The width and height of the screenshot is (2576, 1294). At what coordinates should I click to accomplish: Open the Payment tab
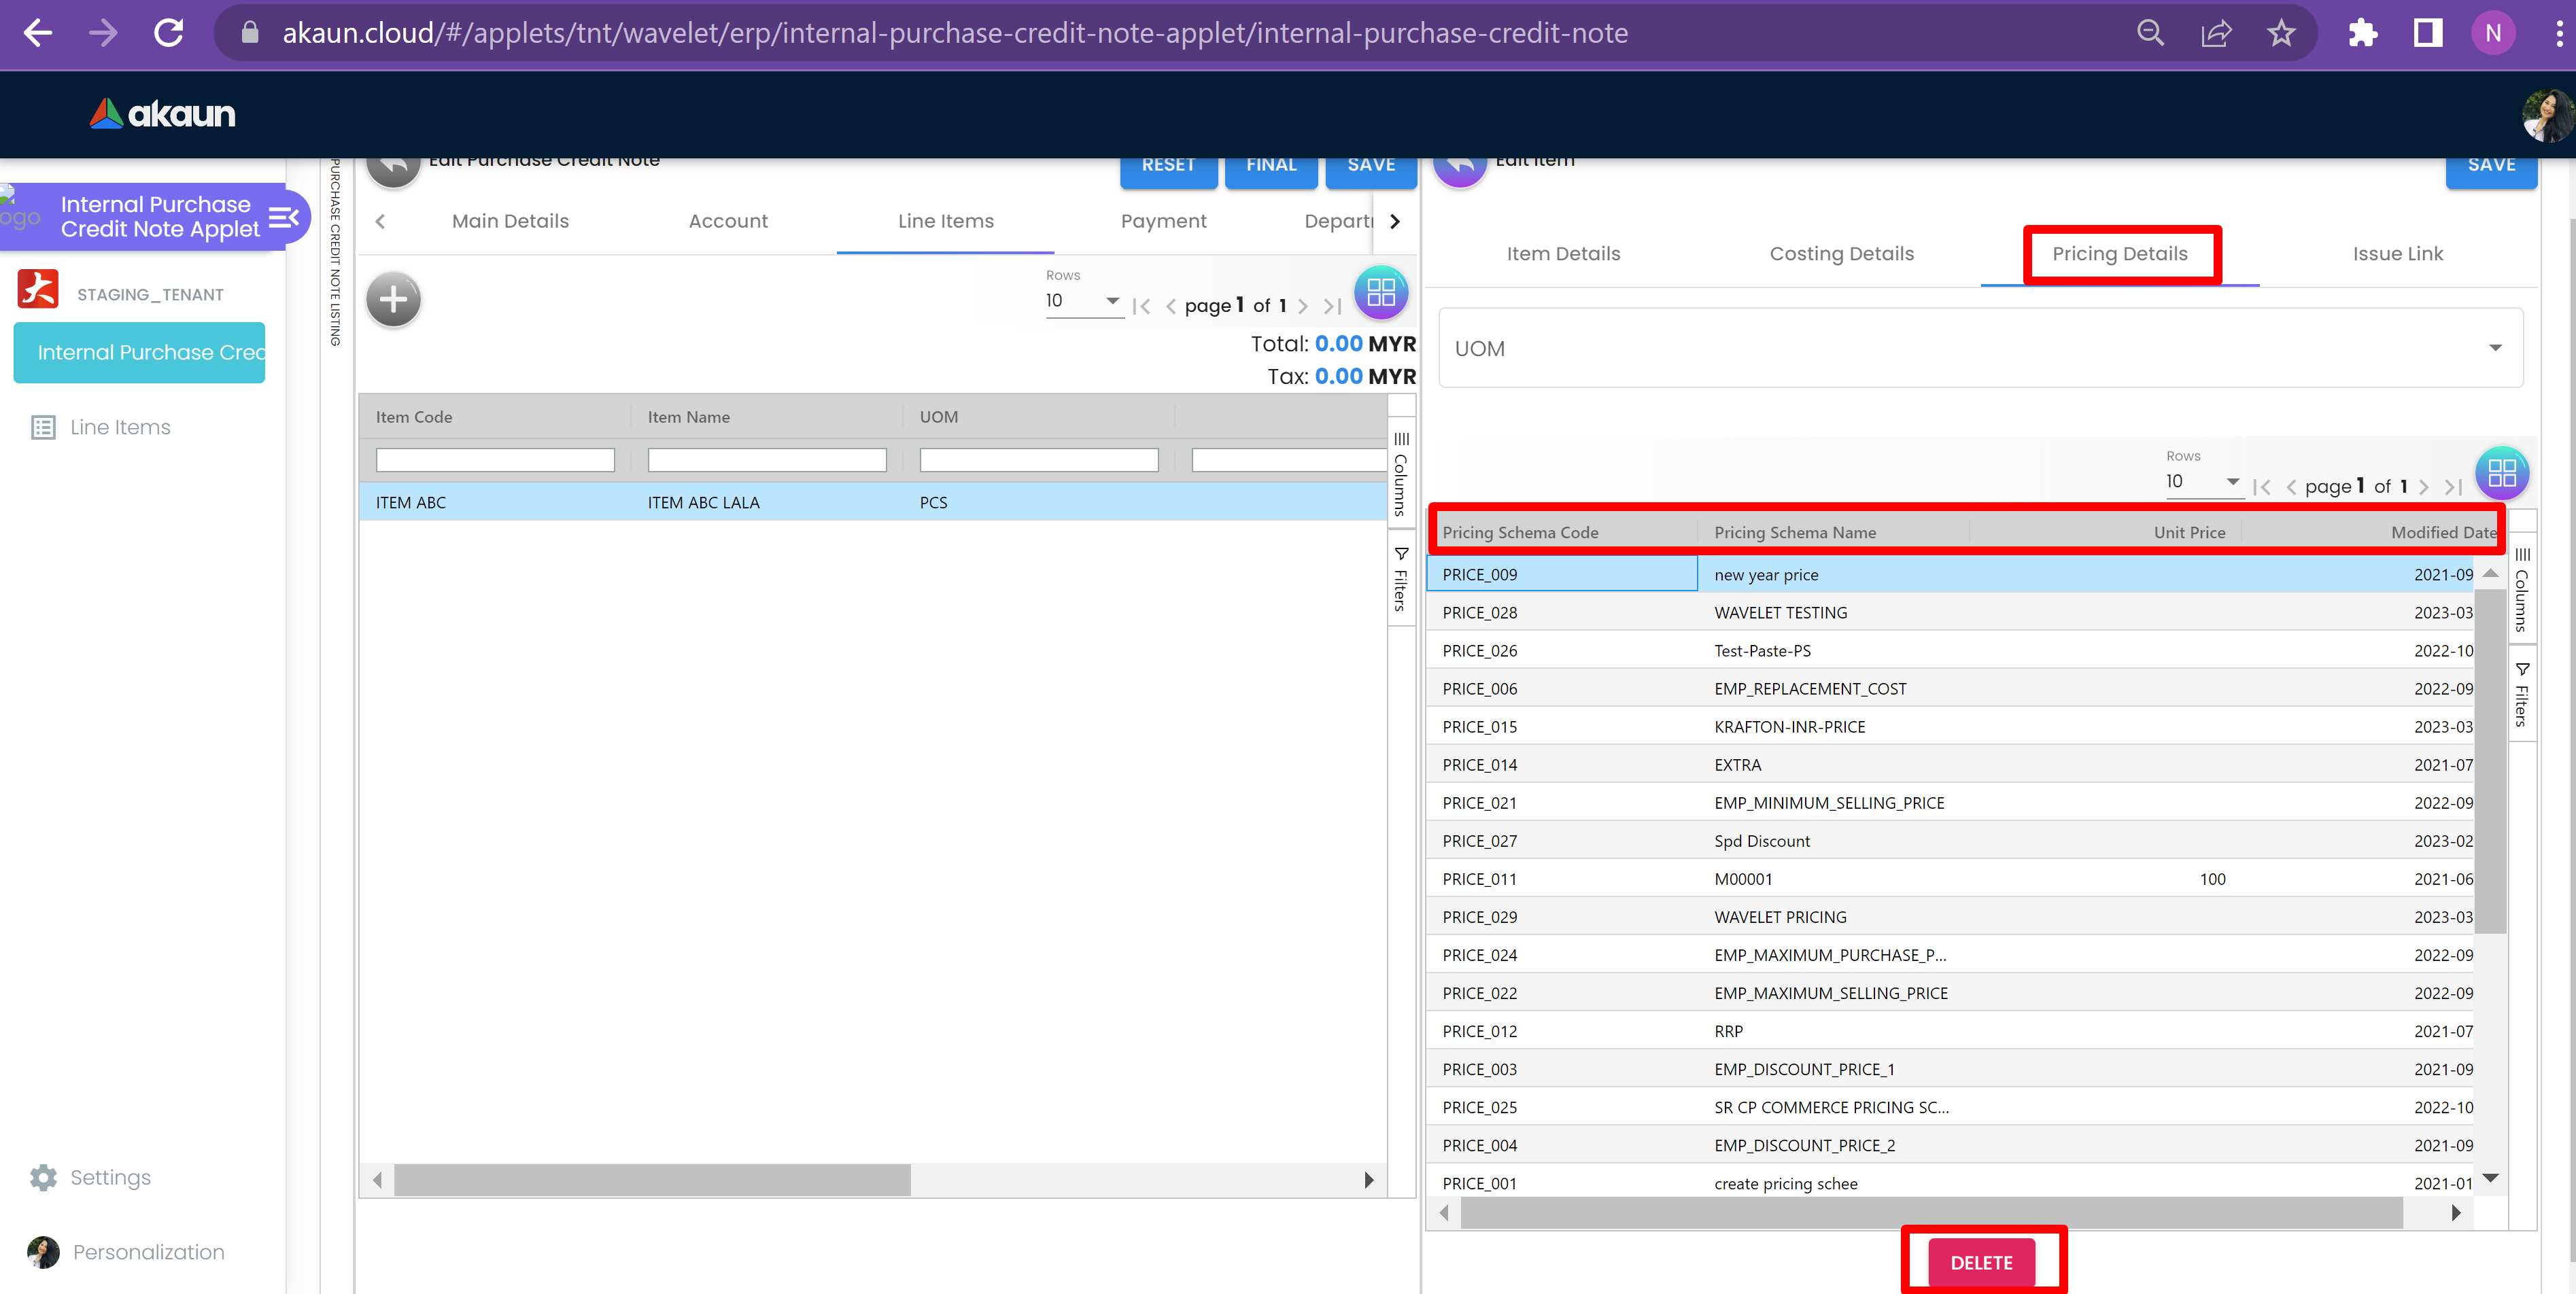(1163, 221)
